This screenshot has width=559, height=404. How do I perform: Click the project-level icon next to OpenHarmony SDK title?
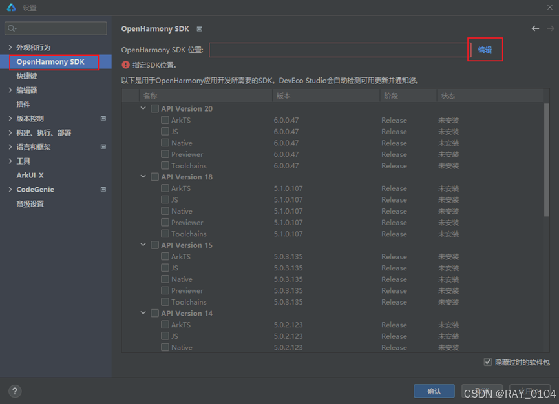[200, 29]
